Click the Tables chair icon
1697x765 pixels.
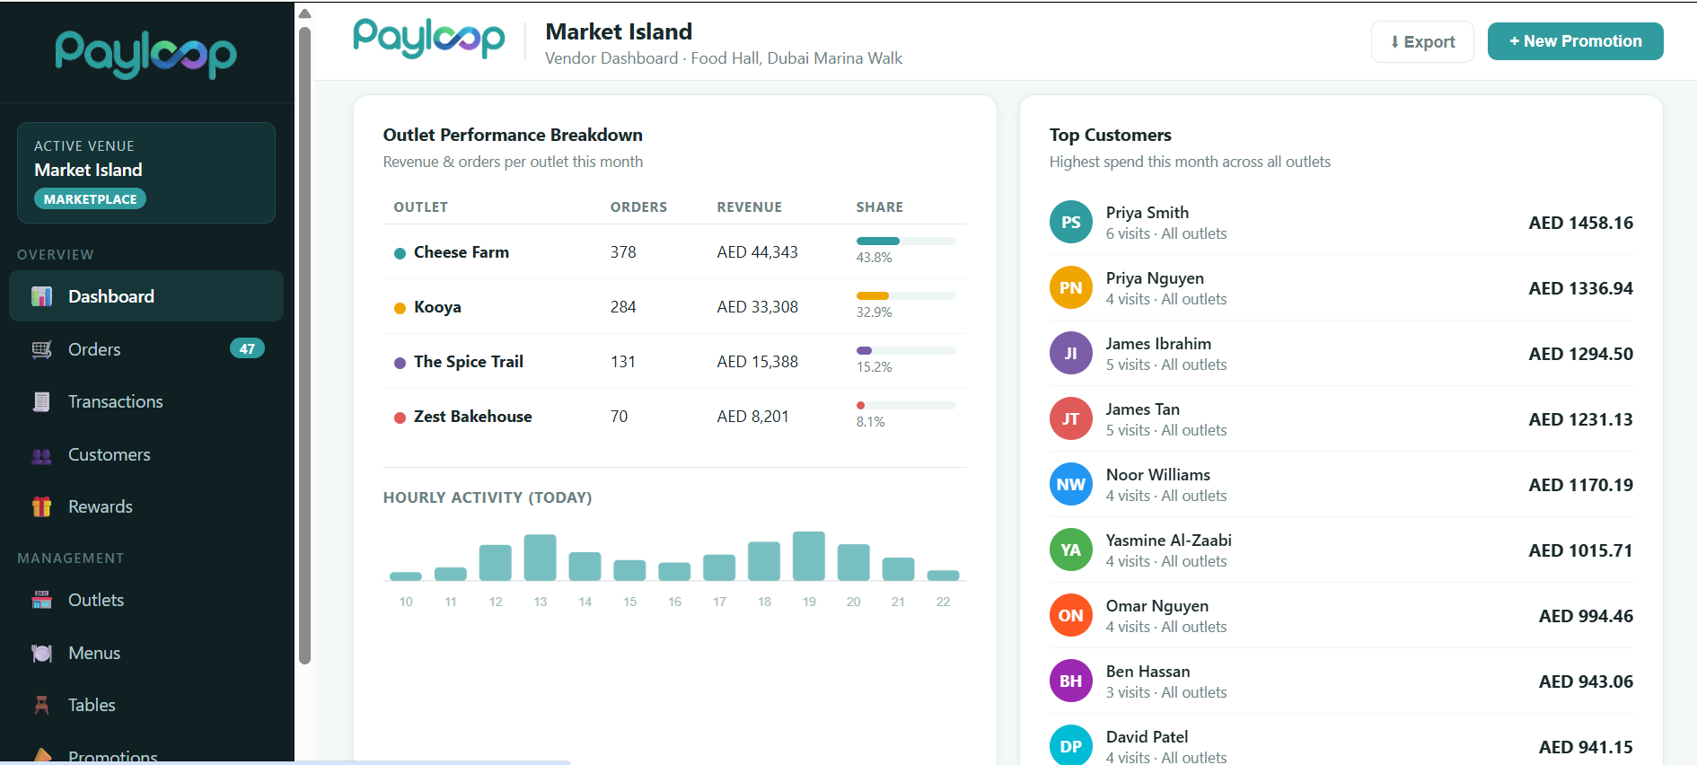(41, 705)
